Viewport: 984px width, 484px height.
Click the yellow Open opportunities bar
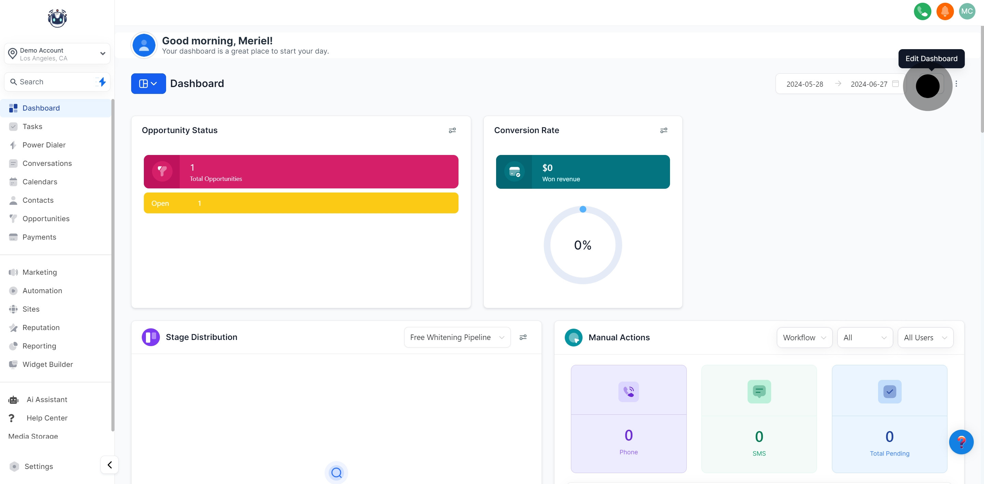pos(301,203)
